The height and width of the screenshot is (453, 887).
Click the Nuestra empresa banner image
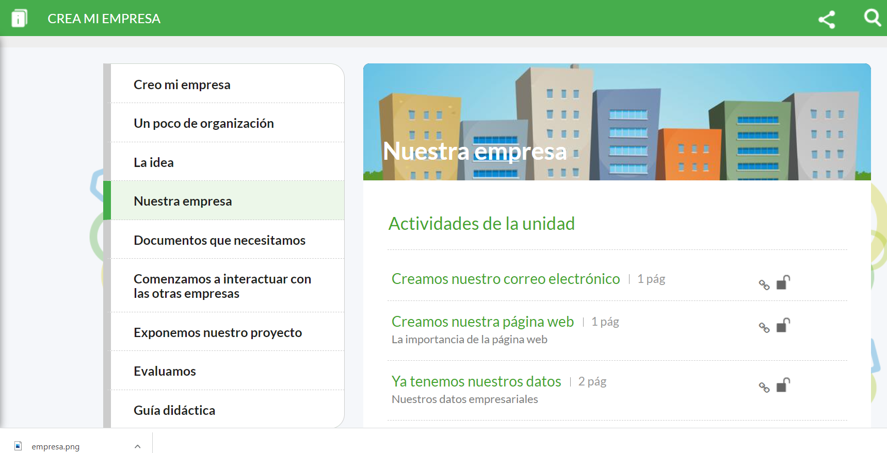617,122
